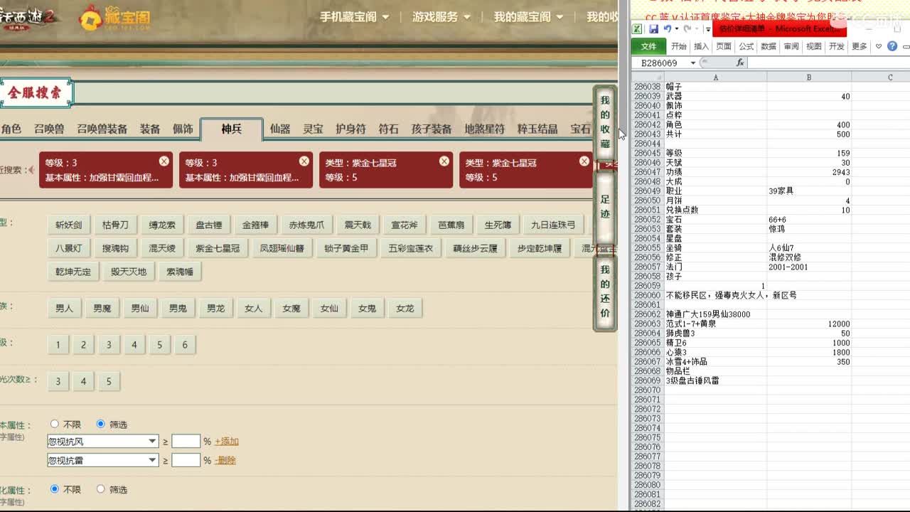The width and height of the screenshot is (910, 512).
Task: Open the 佩饰 tab
Action: (x=183, y=129)
